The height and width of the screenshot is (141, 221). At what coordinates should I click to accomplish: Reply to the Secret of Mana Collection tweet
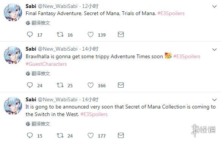coord(30,135)
